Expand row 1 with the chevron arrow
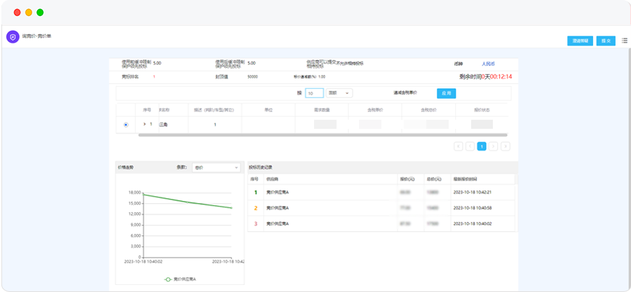Image resolution: width=631 pixels, height=292 pixels. pyautogui.click(x=144, y=125)
